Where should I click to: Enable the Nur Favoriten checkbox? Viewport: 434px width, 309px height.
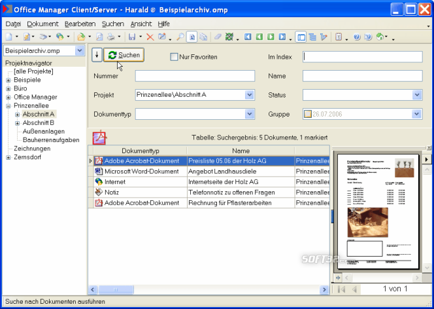click(174, 57)
